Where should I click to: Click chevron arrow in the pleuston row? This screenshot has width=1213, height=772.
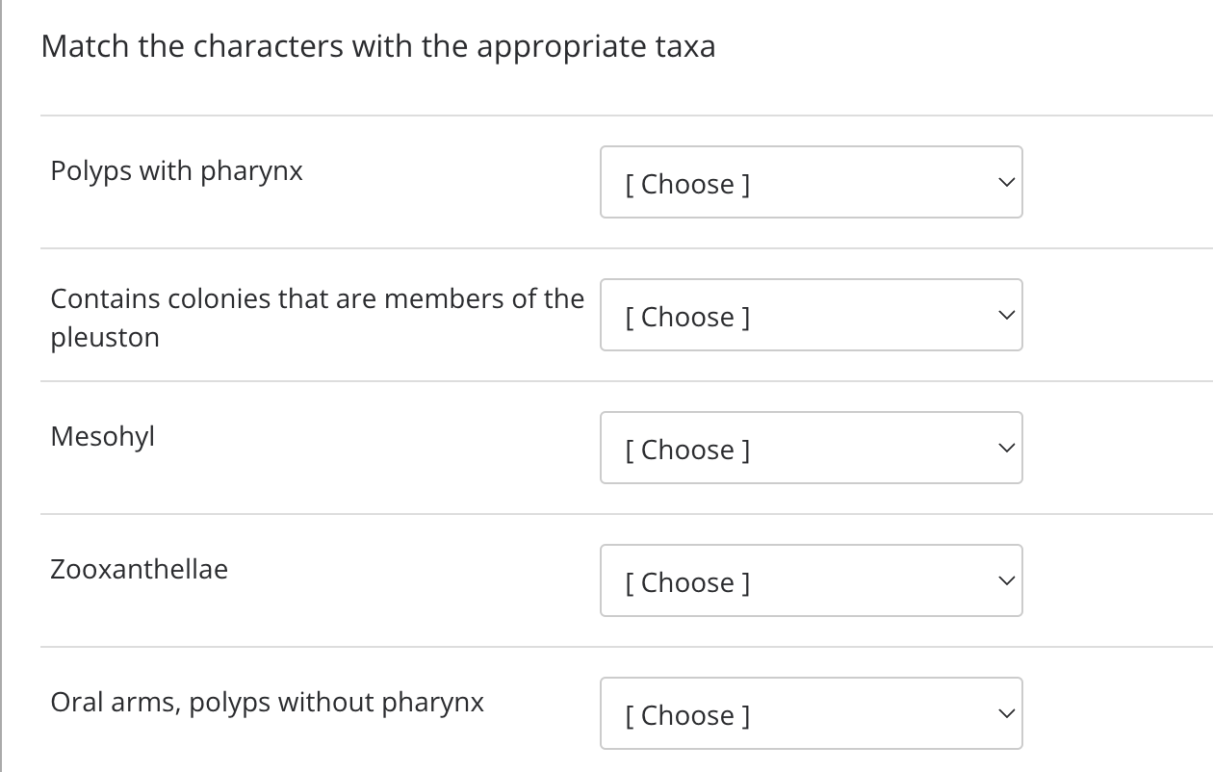[1005, 315]
